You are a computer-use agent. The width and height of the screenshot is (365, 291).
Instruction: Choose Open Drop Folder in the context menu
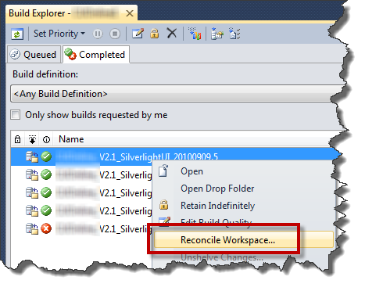217,189
